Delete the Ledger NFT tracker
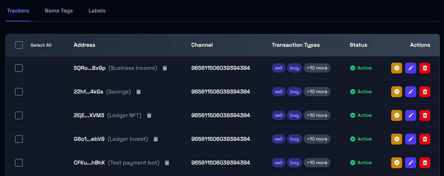 coord(425,115)
